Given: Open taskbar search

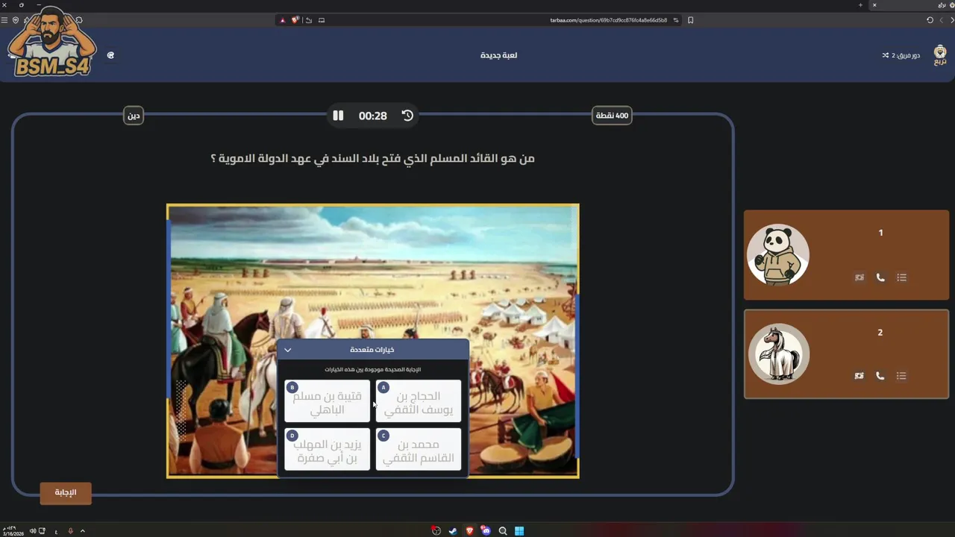Looking at the screenshot, I should [x=503, y=531].
